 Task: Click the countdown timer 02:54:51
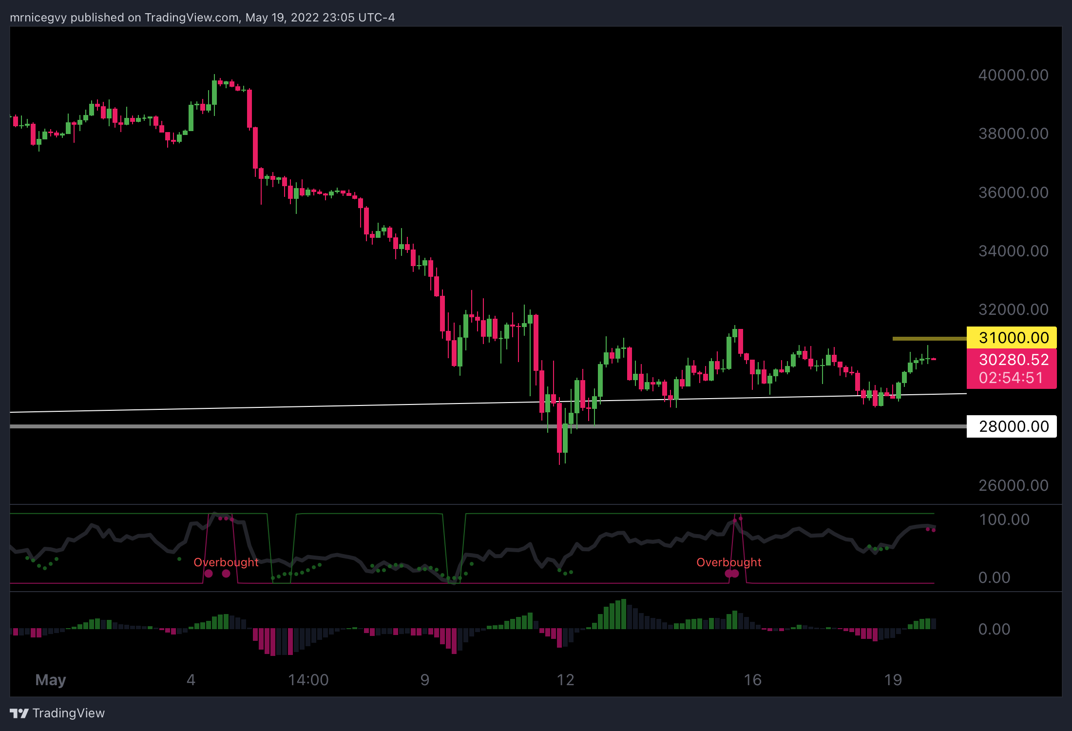coord(1011,378)
